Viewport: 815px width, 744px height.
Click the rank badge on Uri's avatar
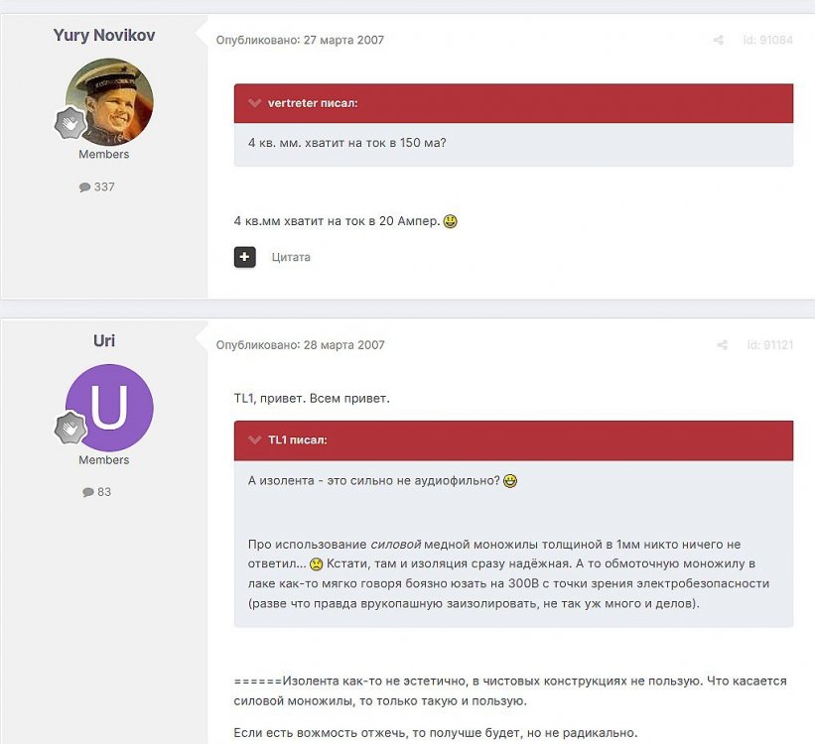click(x=70, y=429)
